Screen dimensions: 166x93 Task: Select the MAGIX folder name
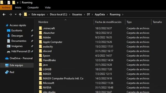pyautogui.click(x=47, y=74)
